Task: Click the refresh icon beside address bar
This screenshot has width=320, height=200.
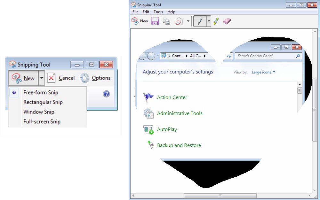Action: tap(229, 56)
